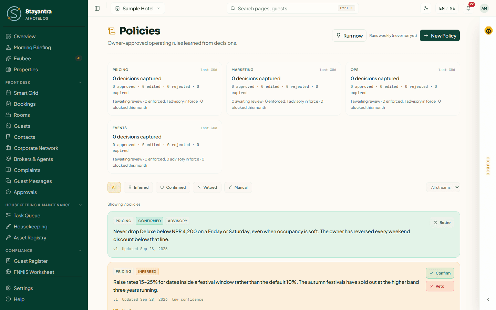Click the Stayantra logo icon
496x310 pixels.
tap(14, 14)
